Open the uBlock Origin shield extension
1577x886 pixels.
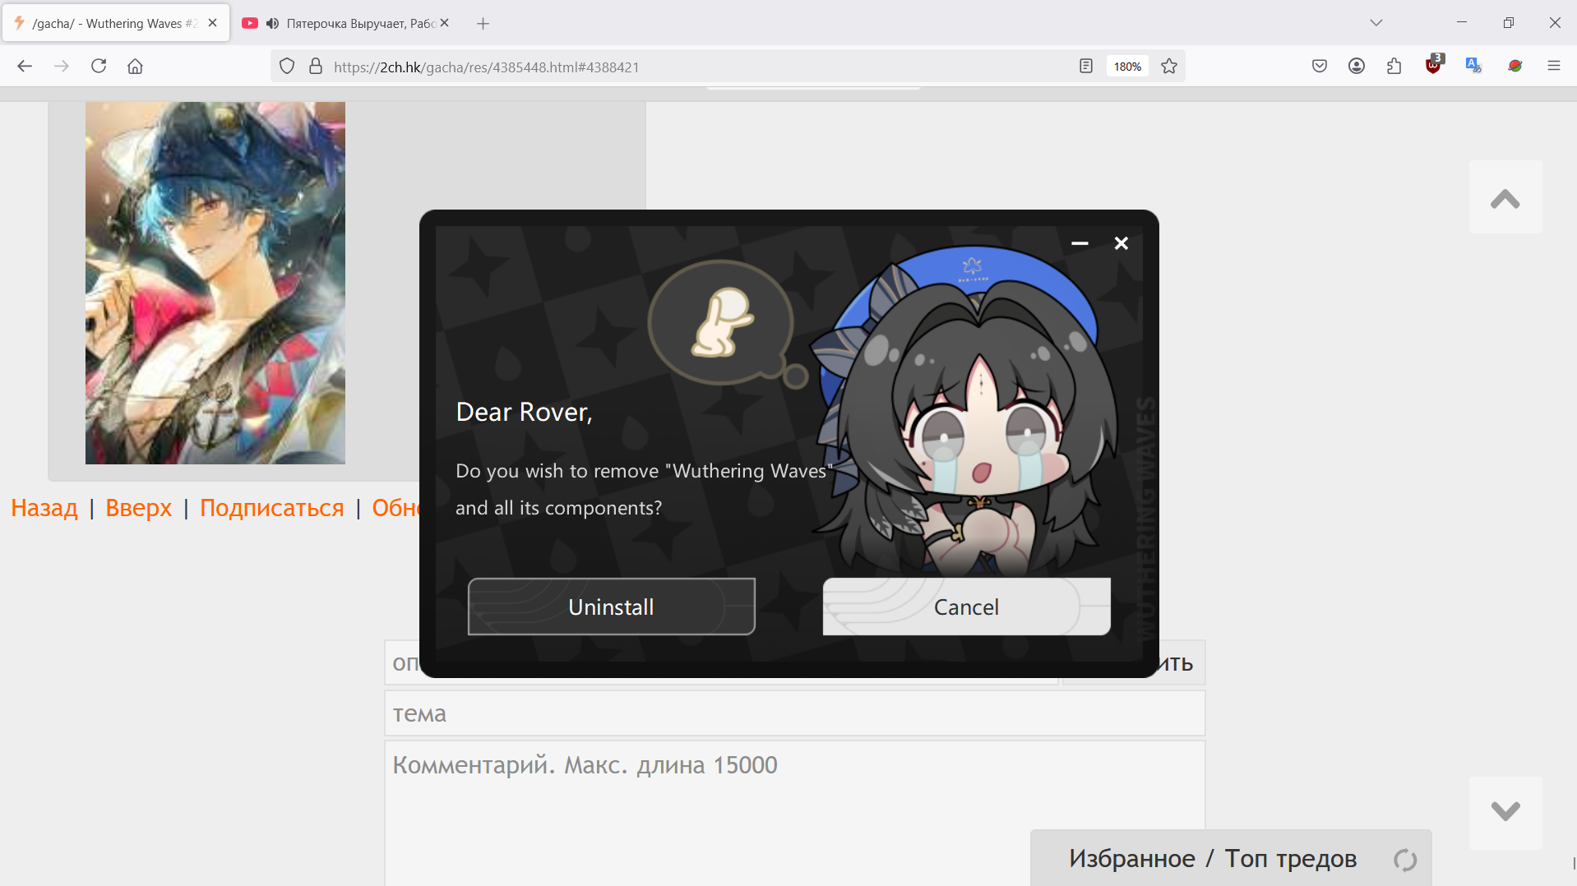1434,65
